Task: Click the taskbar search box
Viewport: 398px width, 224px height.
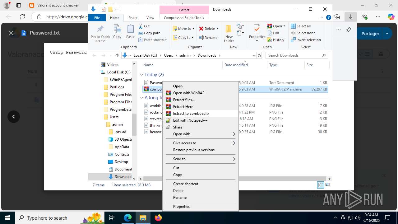Action: pos(59,218)
